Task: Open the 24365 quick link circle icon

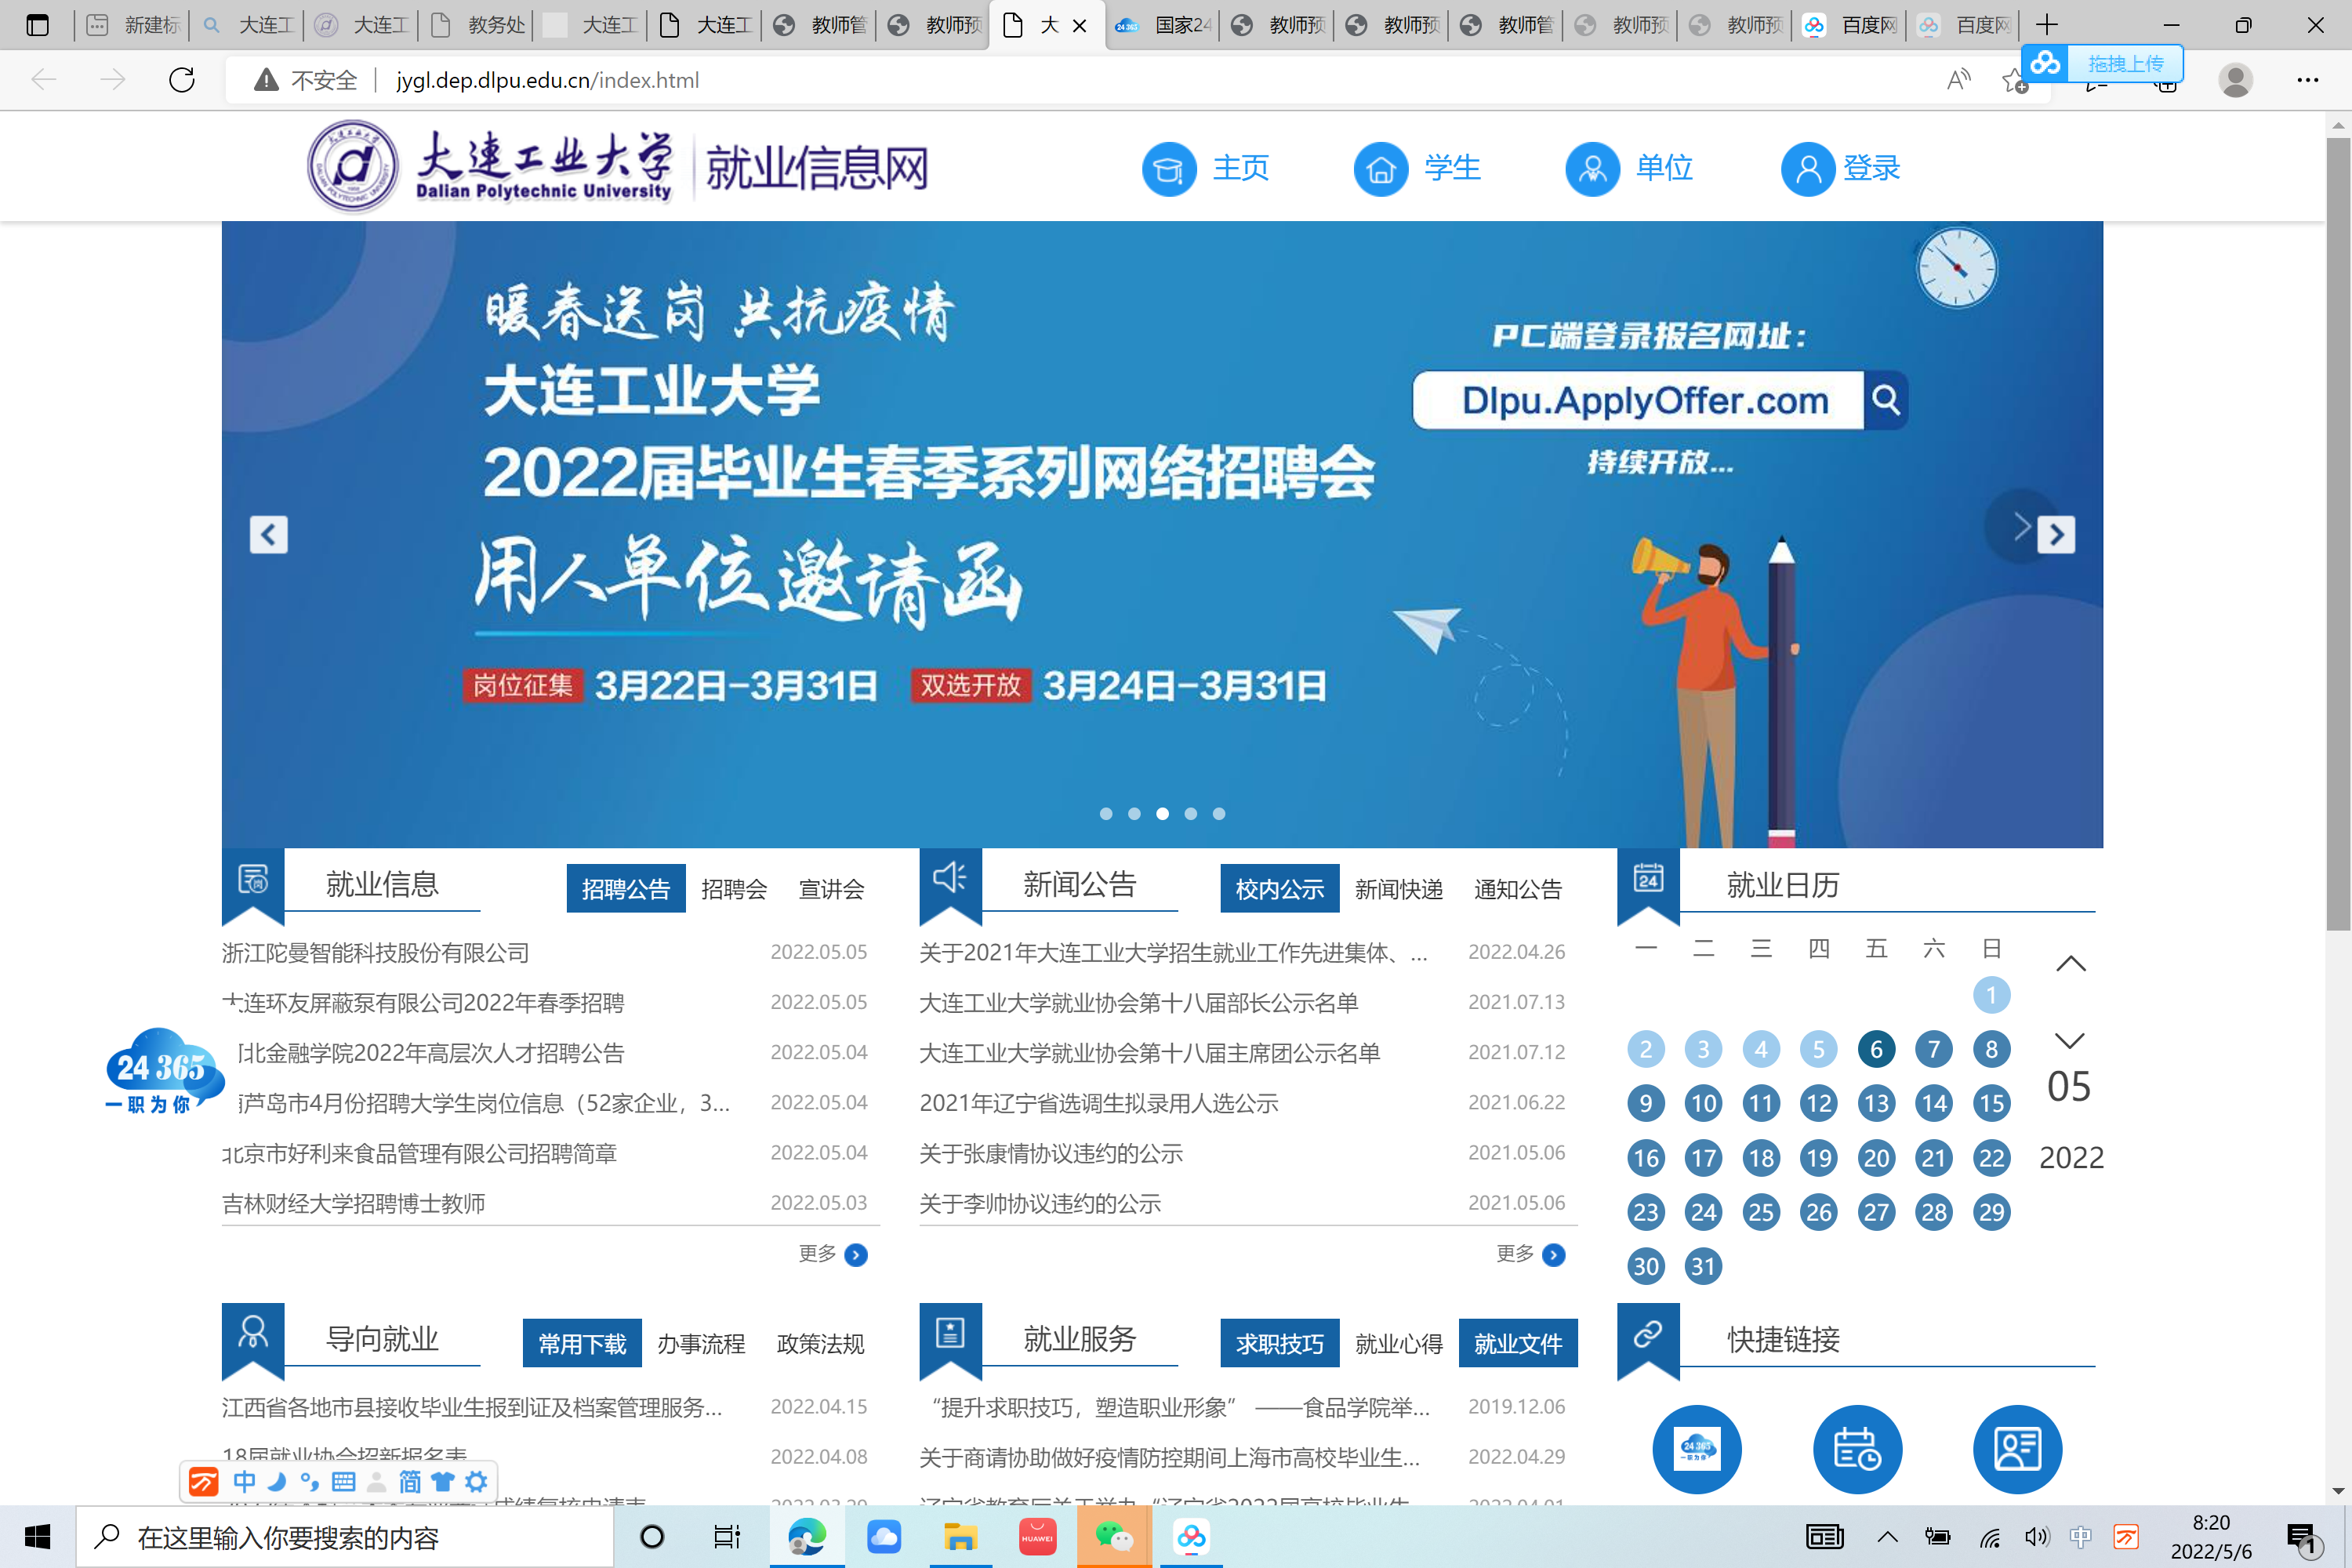Action: tap(1696, 1449)
